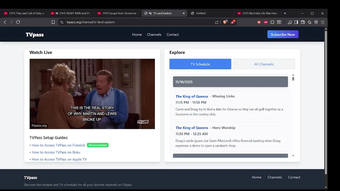Reload the page with the refresh icon

(18, 22)
